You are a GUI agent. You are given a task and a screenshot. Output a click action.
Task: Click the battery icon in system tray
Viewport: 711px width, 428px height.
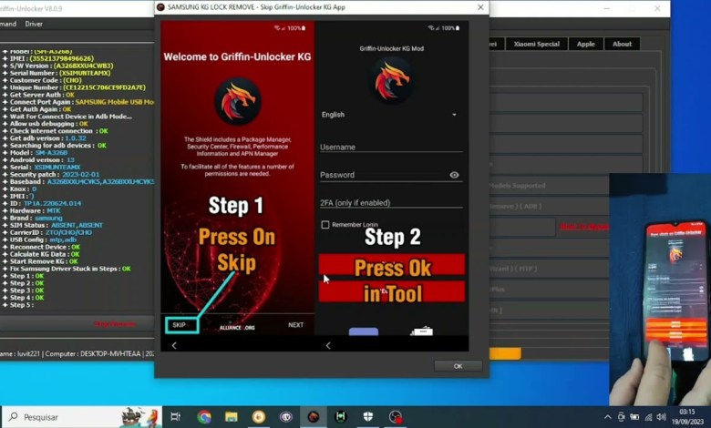[634, 417]
